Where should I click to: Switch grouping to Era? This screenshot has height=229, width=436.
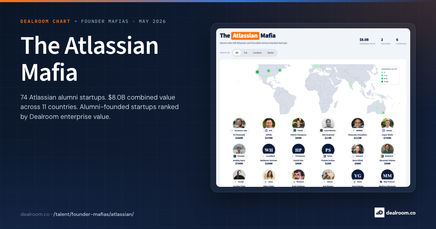tap(246, 53)
